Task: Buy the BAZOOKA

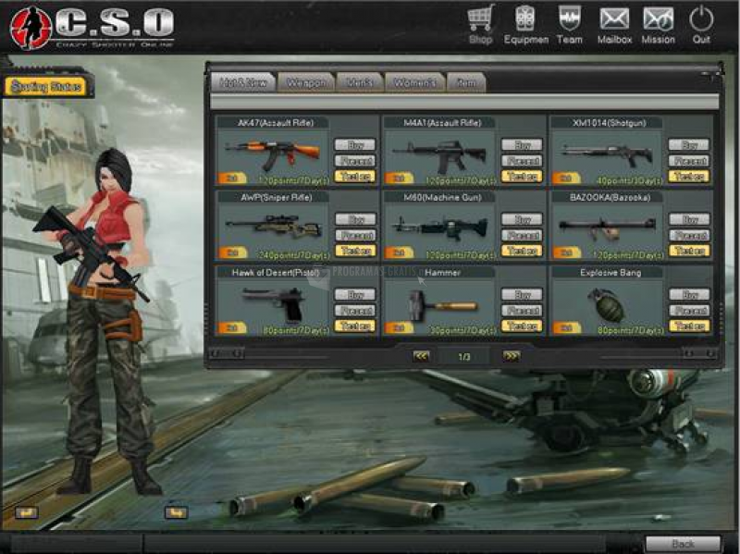Action: click(689, 219)
